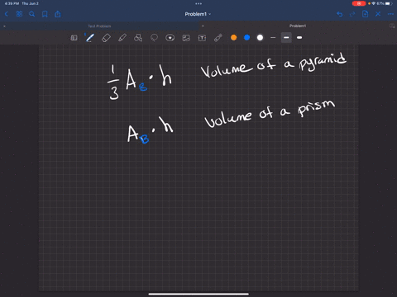This screenshot has width=397, height=297.
Task: Tap the red screen recording indicator
Action: [359, 3]
